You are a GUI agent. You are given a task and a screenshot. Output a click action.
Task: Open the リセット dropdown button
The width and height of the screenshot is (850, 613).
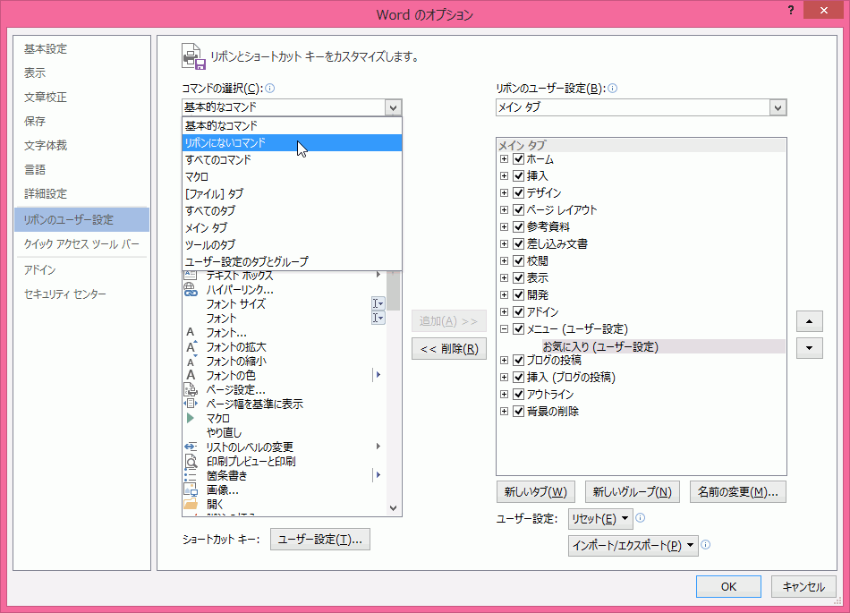tap(600, 519)
